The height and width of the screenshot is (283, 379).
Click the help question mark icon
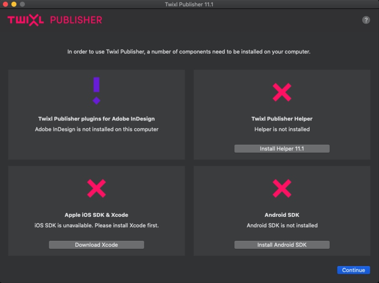pyautogui.click(x=366, y=20)
